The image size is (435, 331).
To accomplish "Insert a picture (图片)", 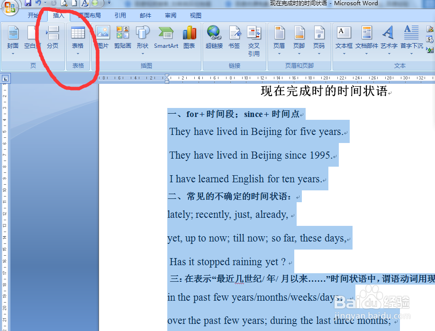I will pos(103,38).
